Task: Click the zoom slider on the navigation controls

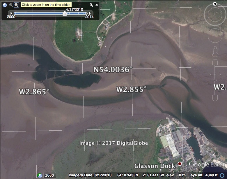Action: tap(215, 80)
